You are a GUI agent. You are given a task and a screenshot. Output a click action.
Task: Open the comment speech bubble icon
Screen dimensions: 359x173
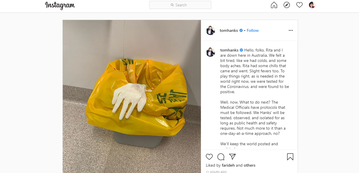[x=221, y=157]
